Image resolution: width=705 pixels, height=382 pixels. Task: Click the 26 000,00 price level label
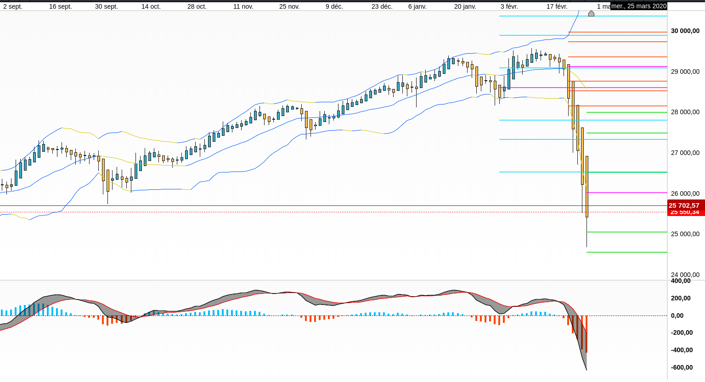coord(685,194)
